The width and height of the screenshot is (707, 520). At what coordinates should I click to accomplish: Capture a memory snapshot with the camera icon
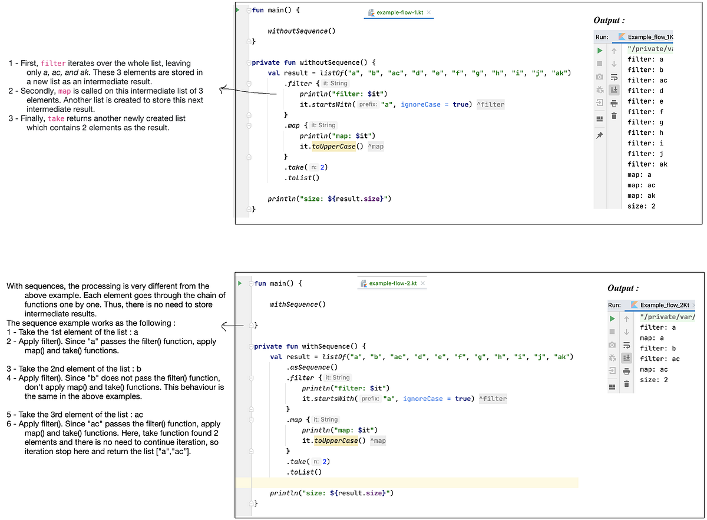(x=599, y=77)
